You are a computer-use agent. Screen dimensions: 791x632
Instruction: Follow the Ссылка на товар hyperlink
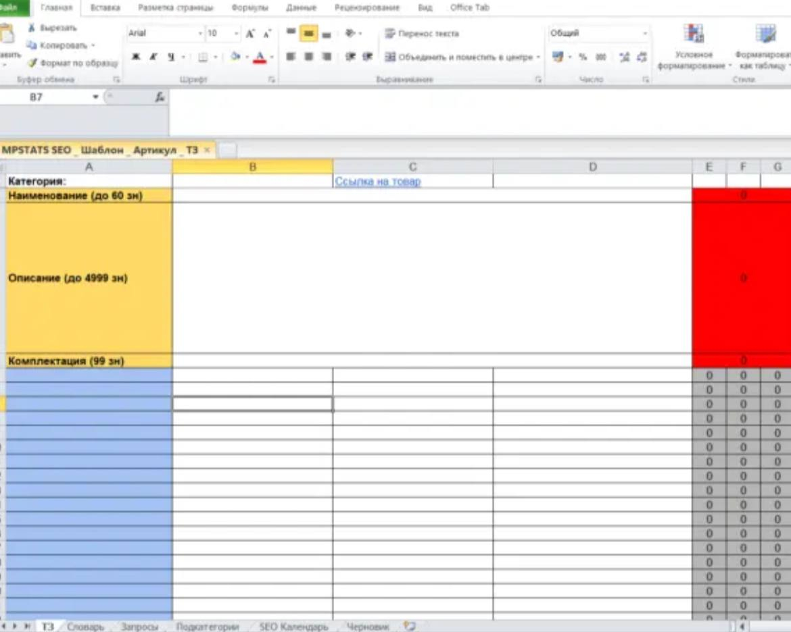point(378,182)
